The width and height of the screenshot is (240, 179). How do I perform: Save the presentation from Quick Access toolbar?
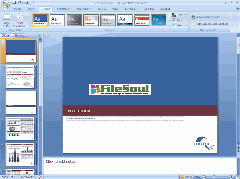pos(14,3)
